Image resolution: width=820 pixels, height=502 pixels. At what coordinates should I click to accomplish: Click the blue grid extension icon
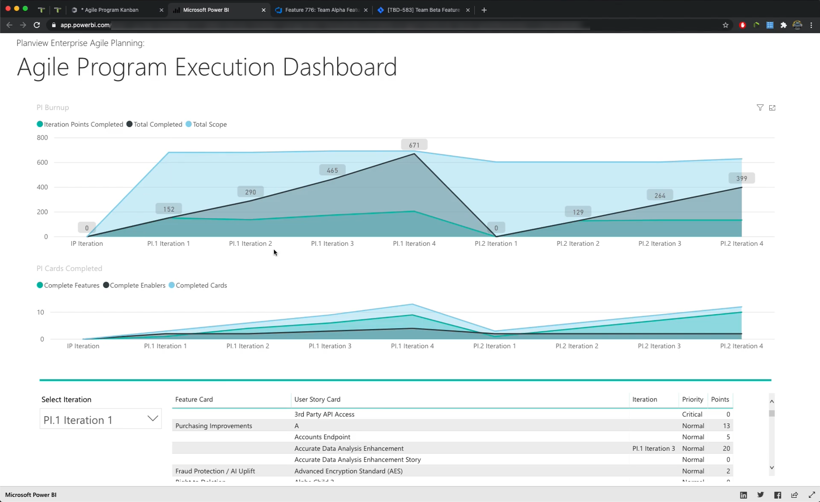click(x=770, y=25)
